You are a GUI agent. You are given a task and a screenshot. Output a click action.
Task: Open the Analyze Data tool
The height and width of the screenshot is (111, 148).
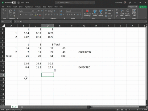(134, 13)
